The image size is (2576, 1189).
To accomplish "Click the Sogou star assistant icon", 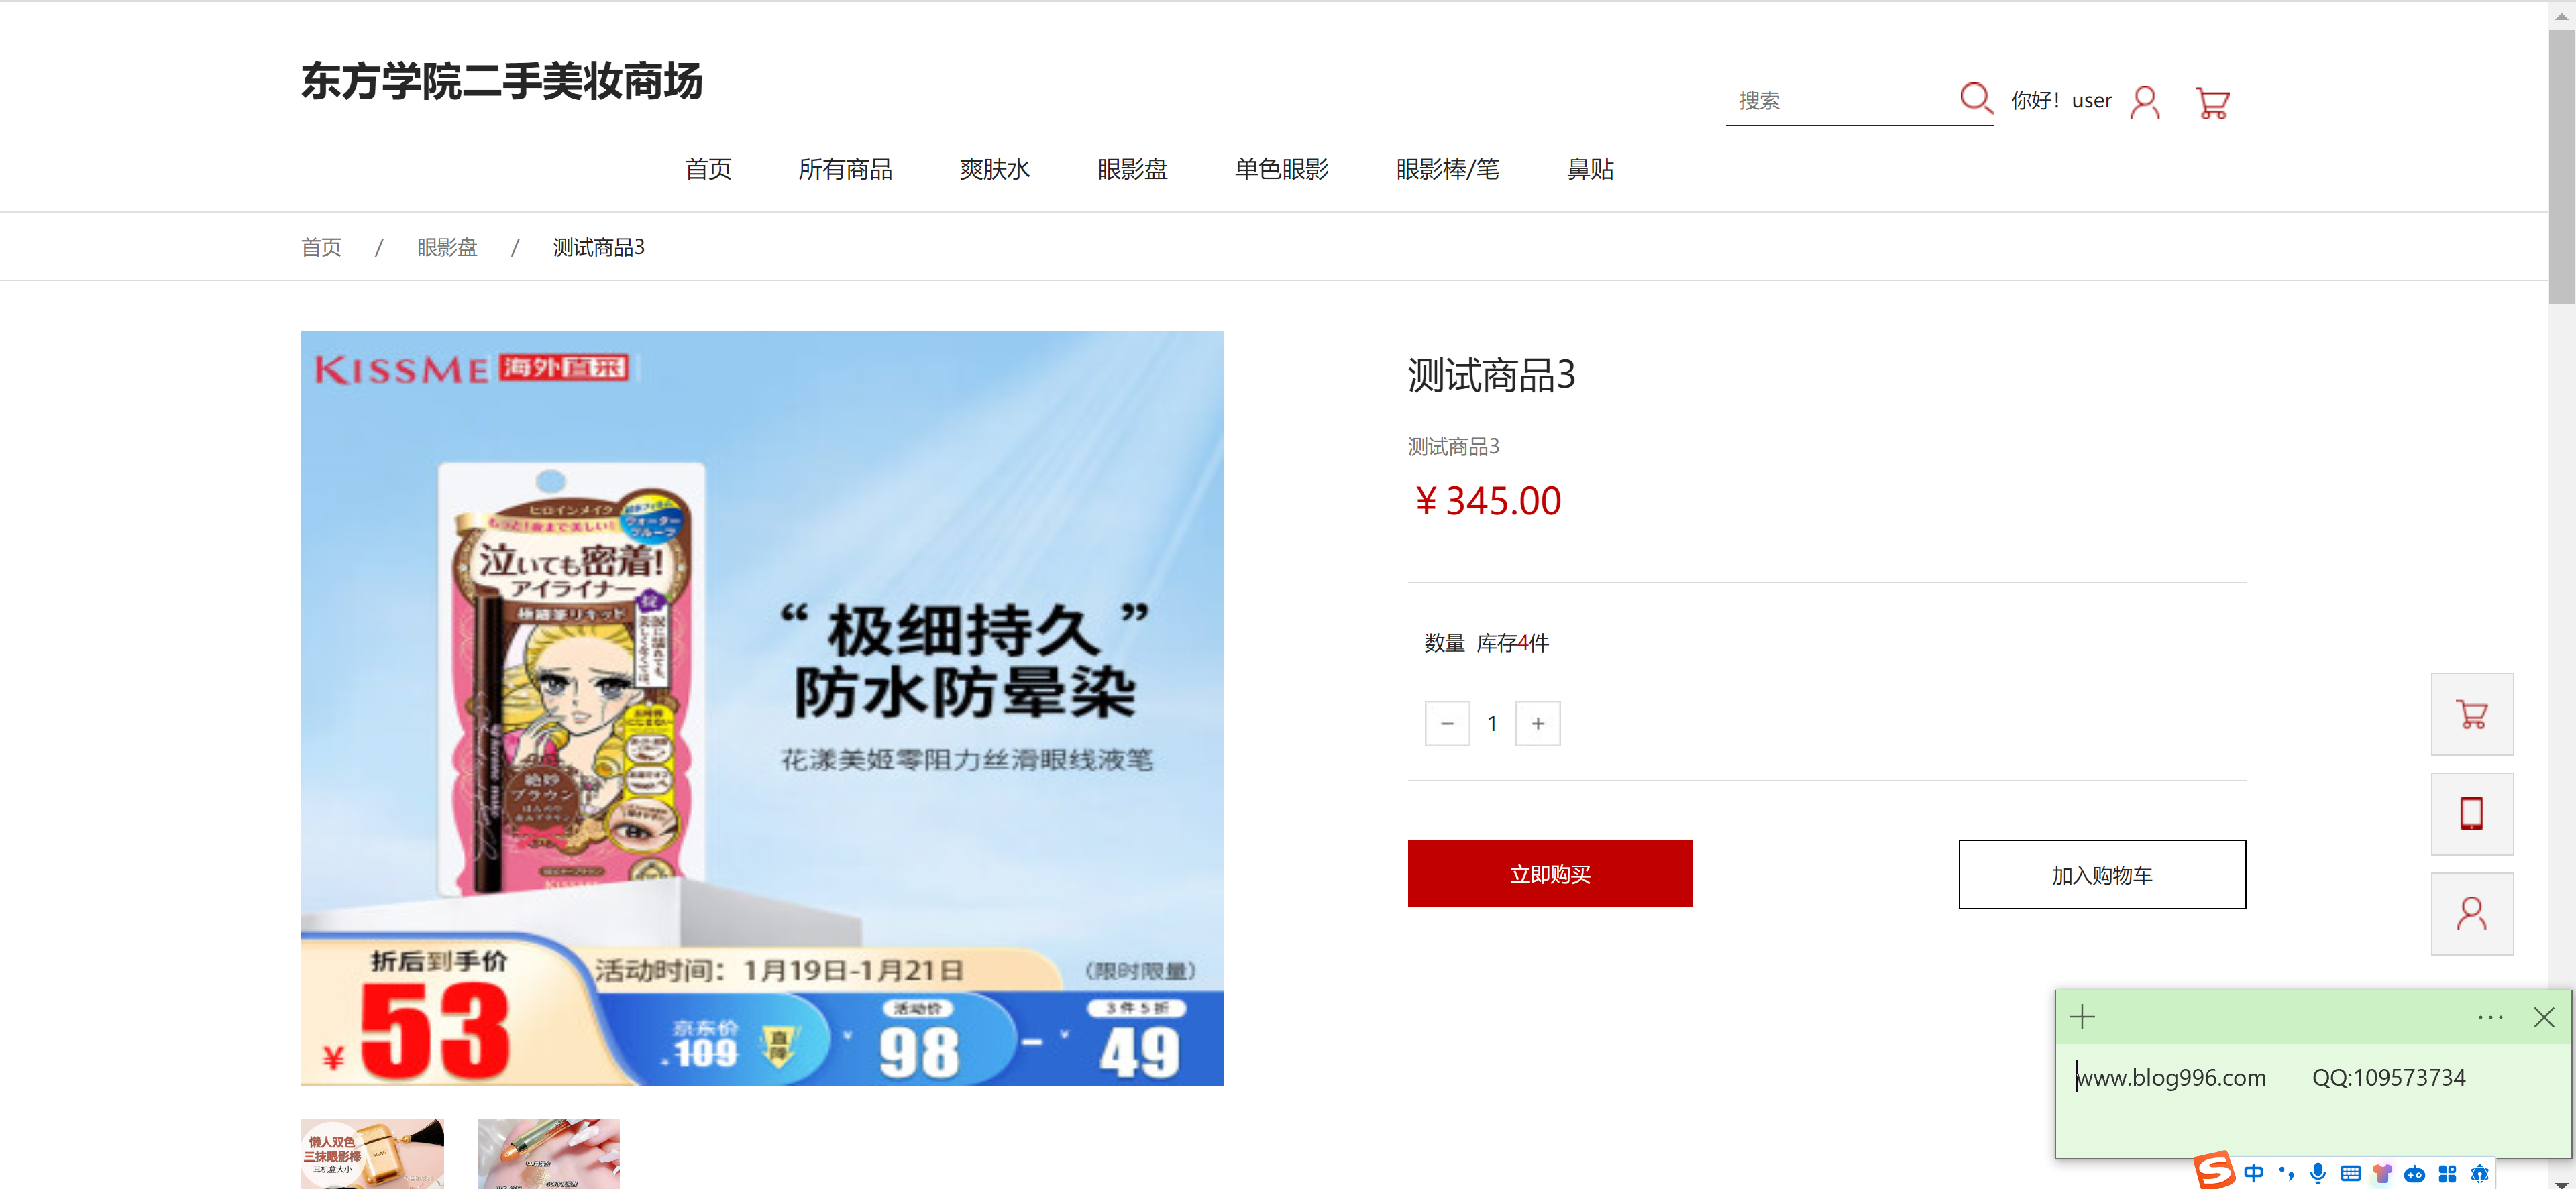I will 2479,1173.
